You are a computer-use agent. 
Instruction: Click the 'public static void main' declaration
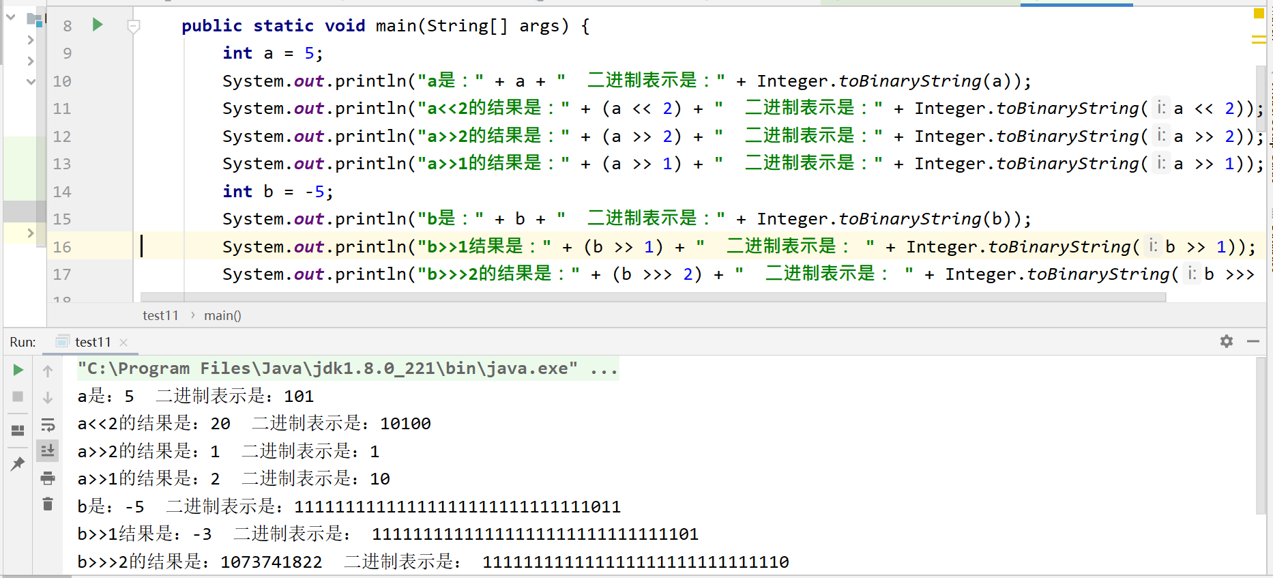(386, 26)
